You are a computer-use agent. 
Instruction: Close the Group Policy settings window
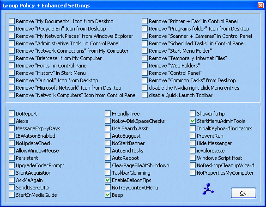point(260,5)
